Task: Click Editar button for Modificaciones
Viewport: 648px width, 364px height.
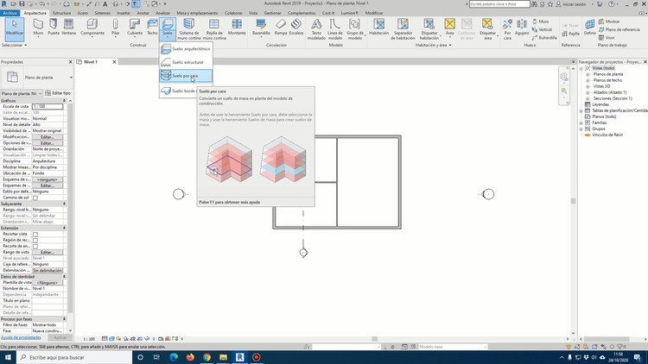Action: tap(48, 137)
